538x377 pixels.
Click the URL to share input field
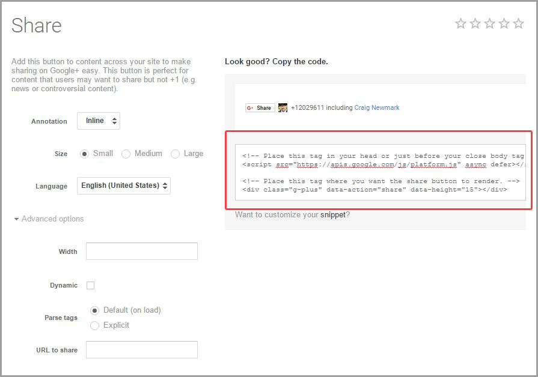142,349
